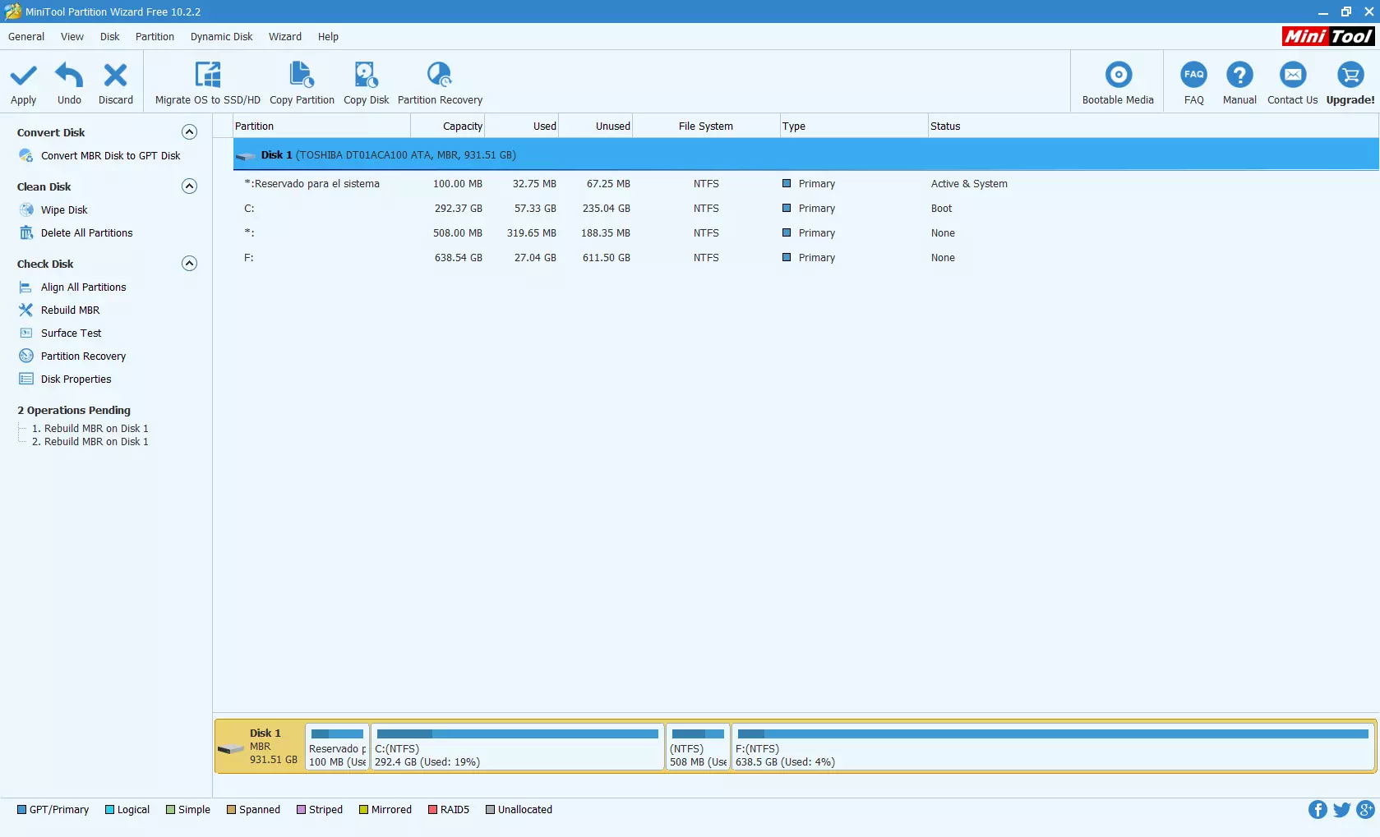Collapse the Convert Disk section
Image resolution: width=1380 pixels, height=837 pixels.
189,132
